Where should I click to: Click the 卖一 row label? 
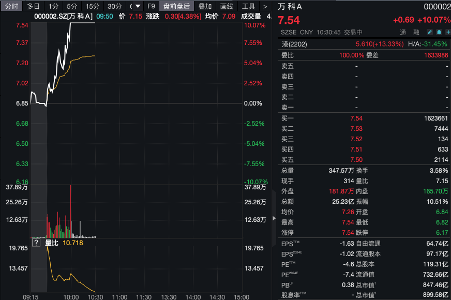[288, 108]
